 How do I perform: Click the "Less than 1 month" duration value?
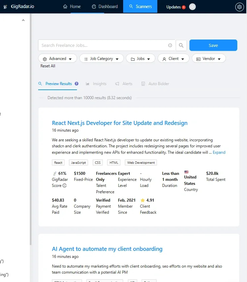[171, 177]
